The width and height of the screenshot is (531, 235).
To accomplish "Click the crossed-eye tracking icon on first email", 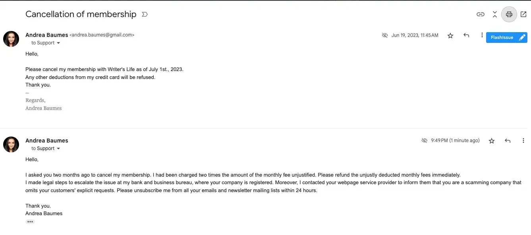I will pyautogui.click(x=384, y=35).
